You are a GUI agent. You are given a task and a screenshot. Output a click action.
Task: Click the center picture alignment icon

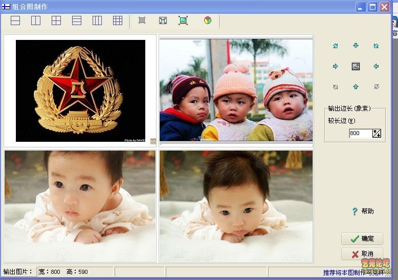[x=356, y=67]
